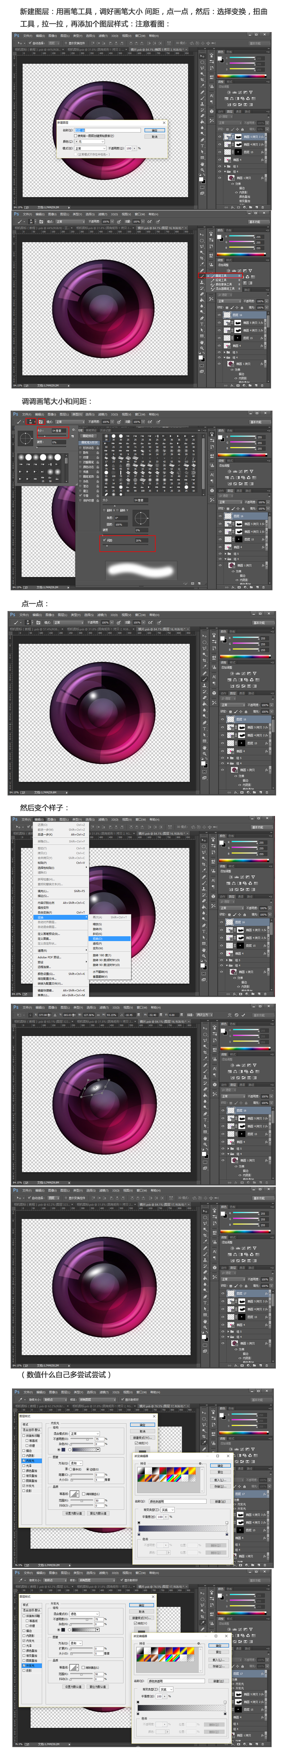282x1753 pixels.
Task: Expand the 不透明度 arrow in New Layer dialog
Action: 134,148
